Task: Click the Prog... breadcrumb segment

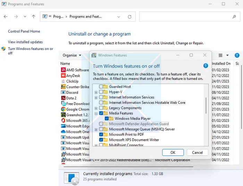Action: point(58,16)
